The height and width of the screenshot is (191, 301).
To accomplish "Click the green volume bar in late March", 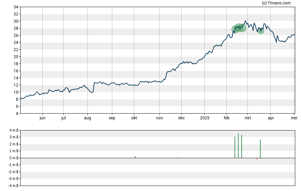I will pyautogui.click(x=260, y=149).
